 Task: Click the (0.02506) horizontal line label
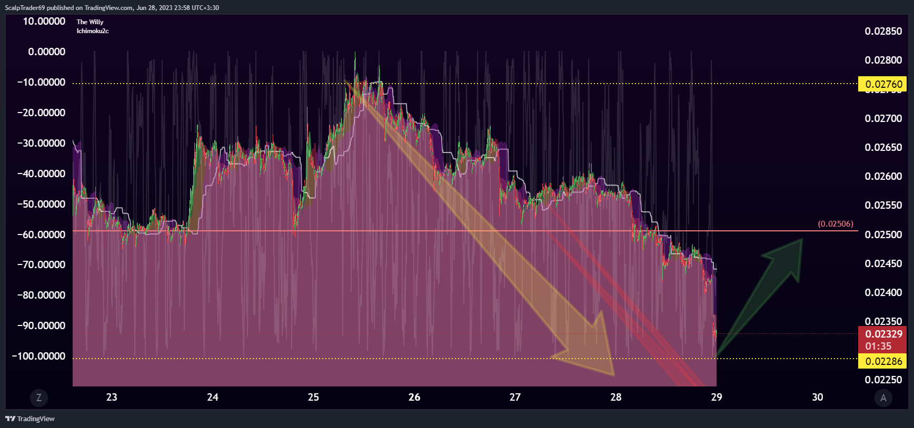point(836,224)
